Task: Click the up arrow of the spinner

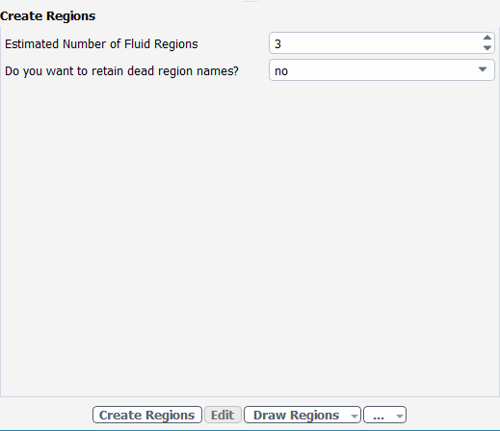Action: pyautogui.click(x=487, y=38)
